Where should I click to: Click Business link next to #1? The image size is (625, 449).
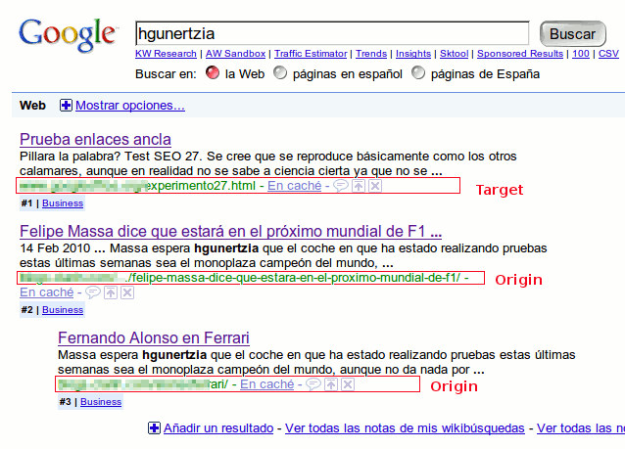63,203
